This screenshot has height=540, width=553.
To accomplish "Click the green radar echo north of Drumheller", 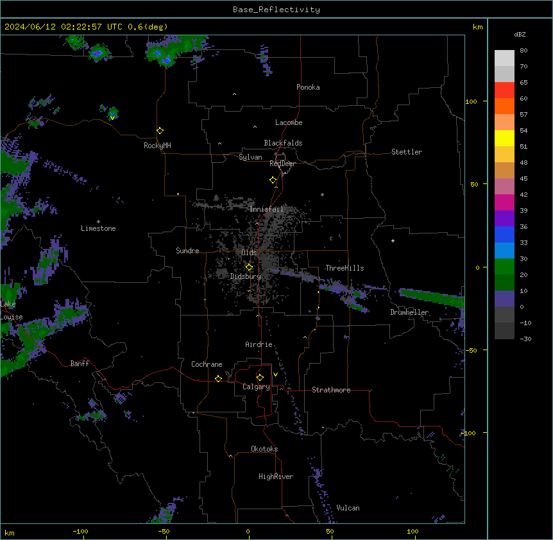I will [x=431, y=298].
